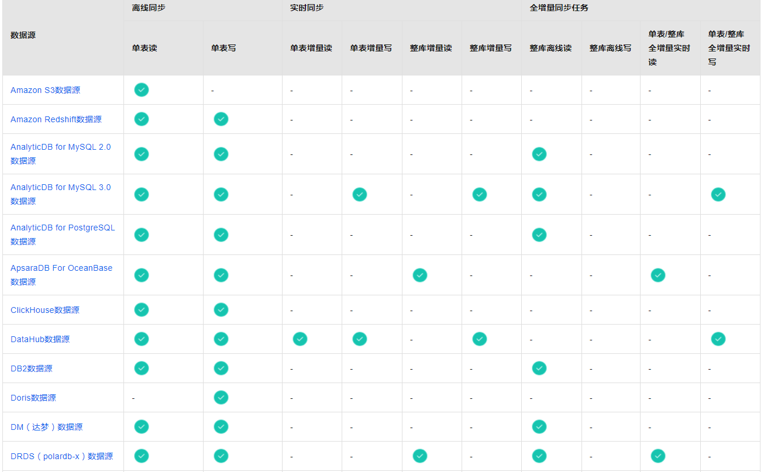The image size is (764, 472).
Task: Click ClickHouse 单表写 check icon
Action: pos(221,310)
